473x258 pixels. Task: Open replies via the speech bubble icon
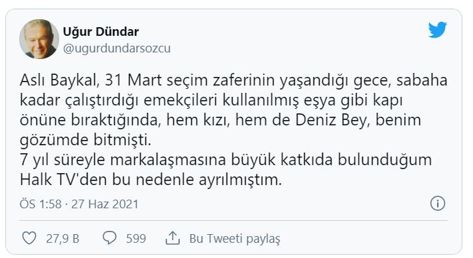tap(110, 238)
